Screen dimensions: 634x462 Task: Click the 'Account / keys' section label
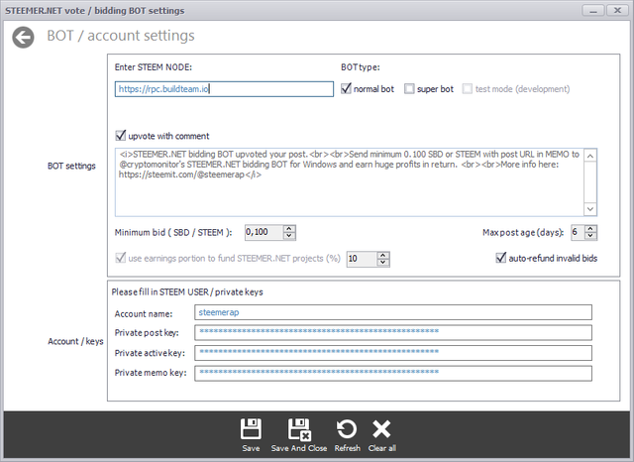tap(75, 341)
